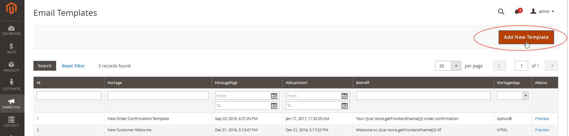Screen dimensions: 569x136
Task: Select the Marketing menu item
Action: click(x=11, y=103)
